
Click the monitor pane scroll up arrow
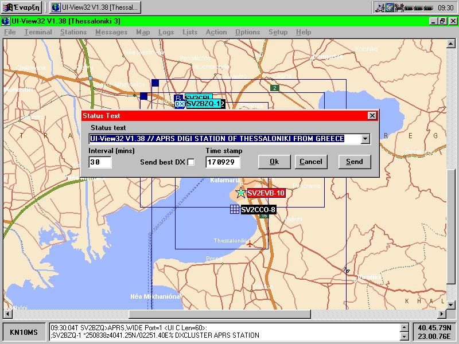(x=404, y=327)
